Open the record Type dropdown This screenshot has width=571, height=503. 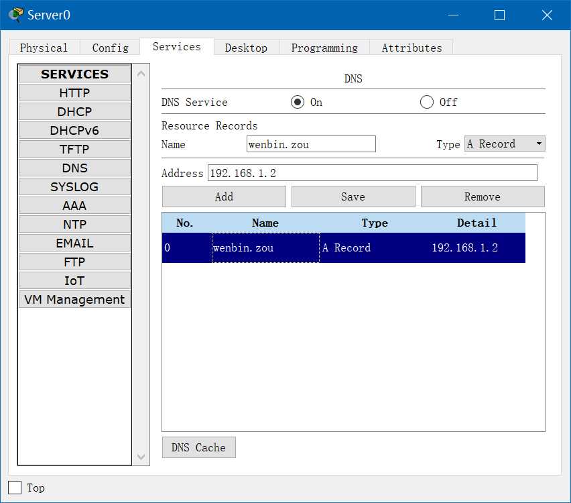coord(505,144)
